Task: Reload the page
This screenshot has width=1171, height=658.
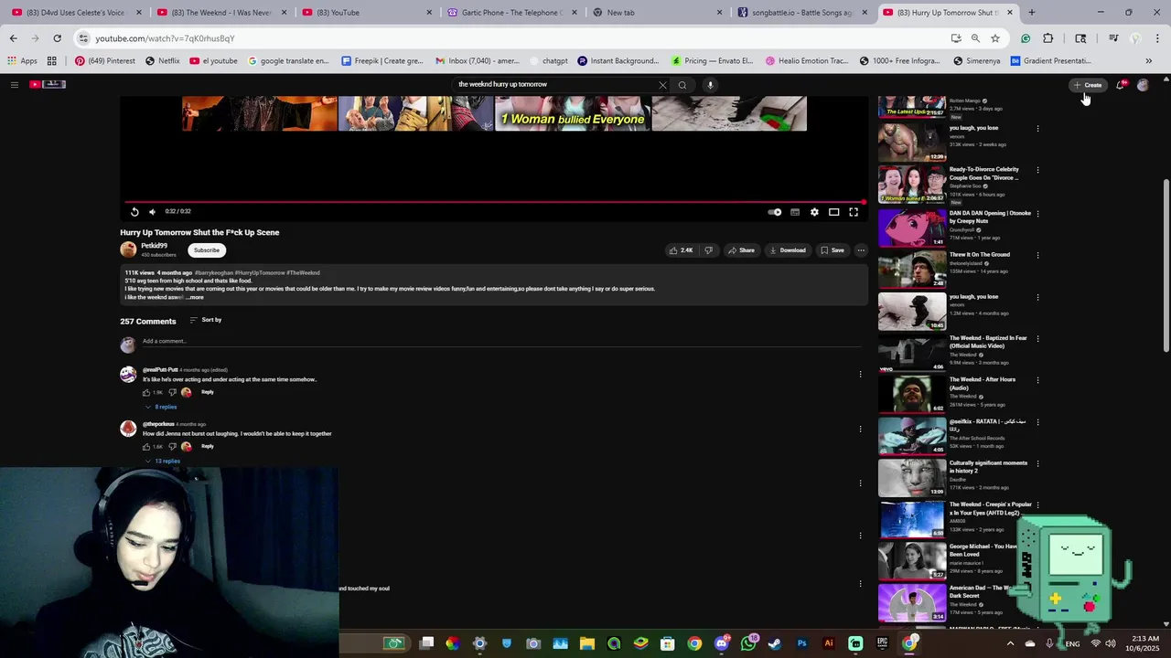Action: coord(57,38)
